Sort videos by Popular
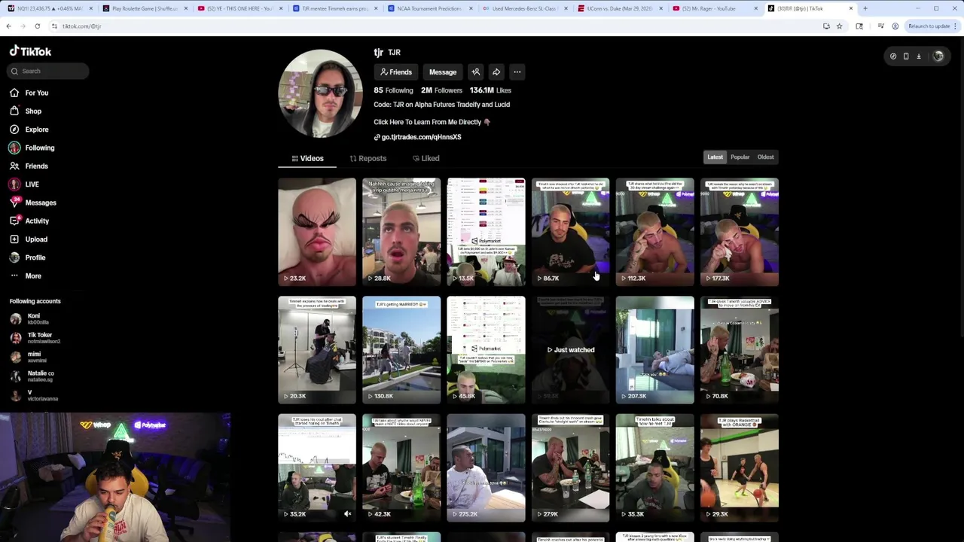The height and width of the screenshot is (542, 964). coord(740,157)
